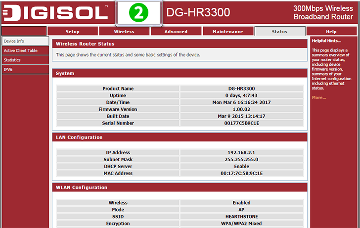Click the Encryption label cell
This screenshot has width=360, height=228.
[x=118, y=224]
